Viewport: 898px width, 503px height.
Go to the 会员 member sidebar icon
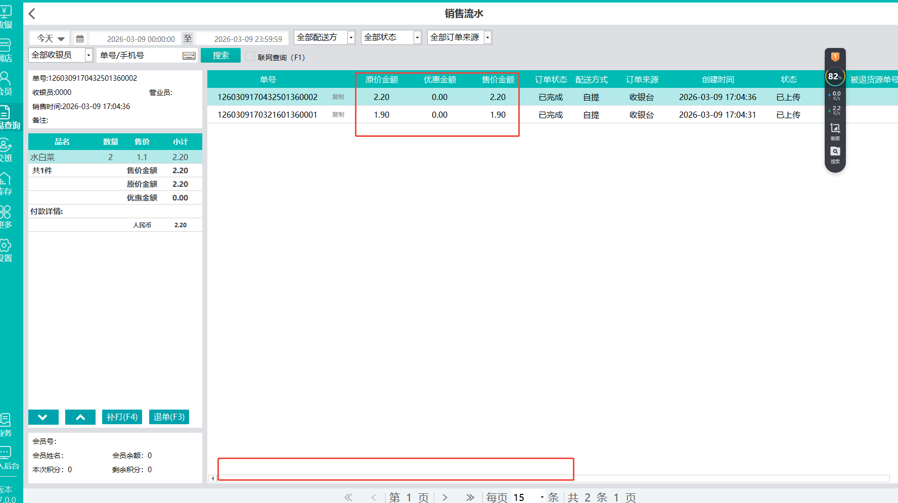(6, 84)
